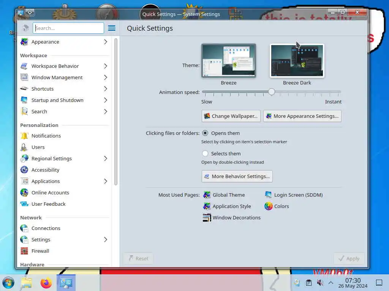Open the hamburger menu beside search
389x291 pixels.
coord(112,28)
